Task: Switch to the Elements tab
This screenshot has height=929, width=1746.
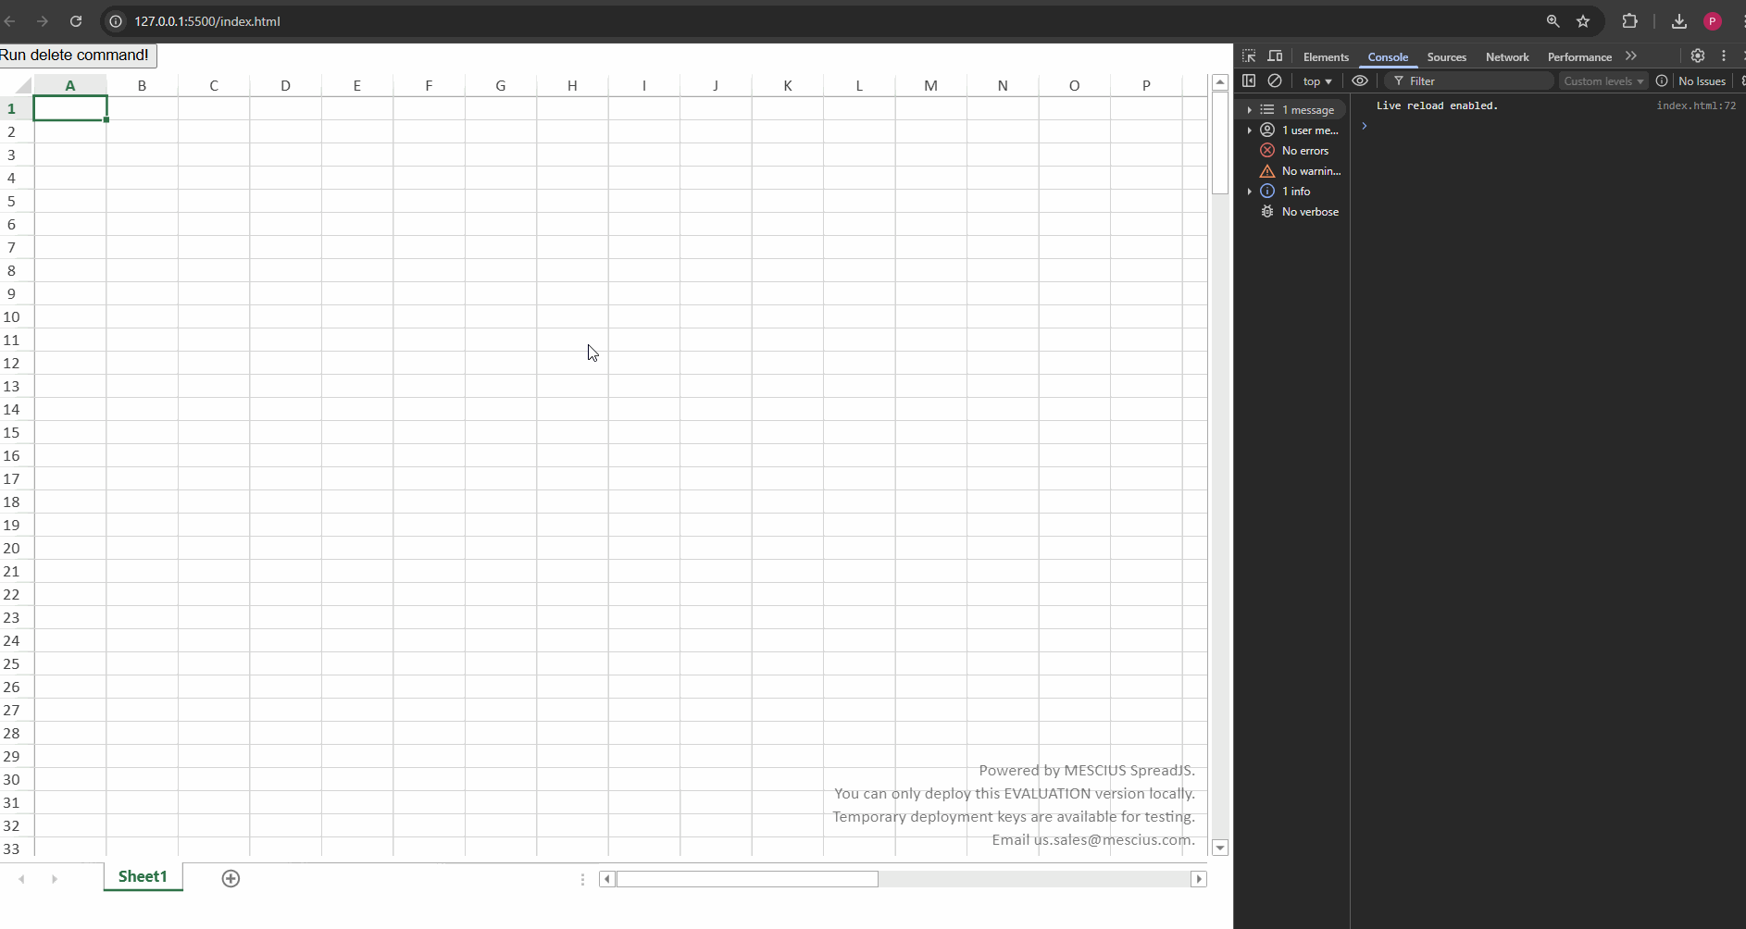Action: [x=1326, y=57]
